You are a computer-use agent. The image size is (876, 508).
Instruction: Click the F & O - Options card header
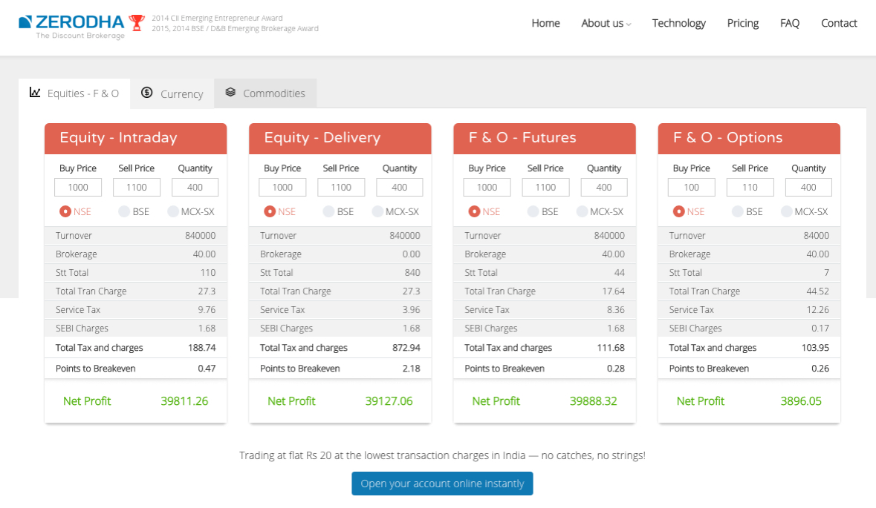click(x=749, y=138)
